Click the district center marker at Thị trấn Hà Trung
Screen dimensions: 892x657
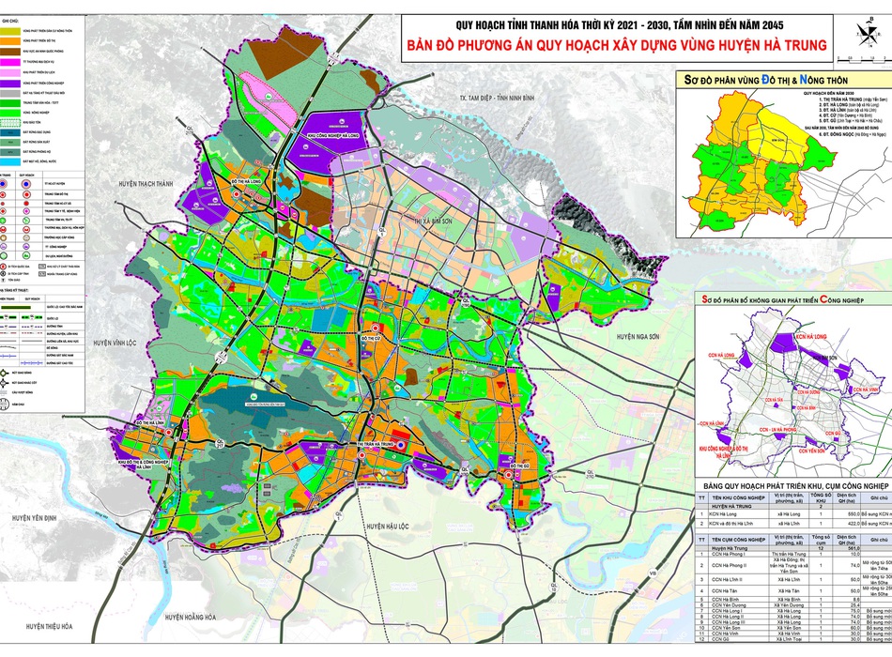point(401,445)
